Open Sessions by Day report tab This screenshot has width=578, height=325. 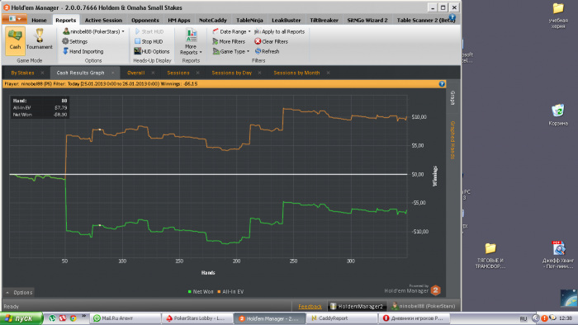pos(231,73)
